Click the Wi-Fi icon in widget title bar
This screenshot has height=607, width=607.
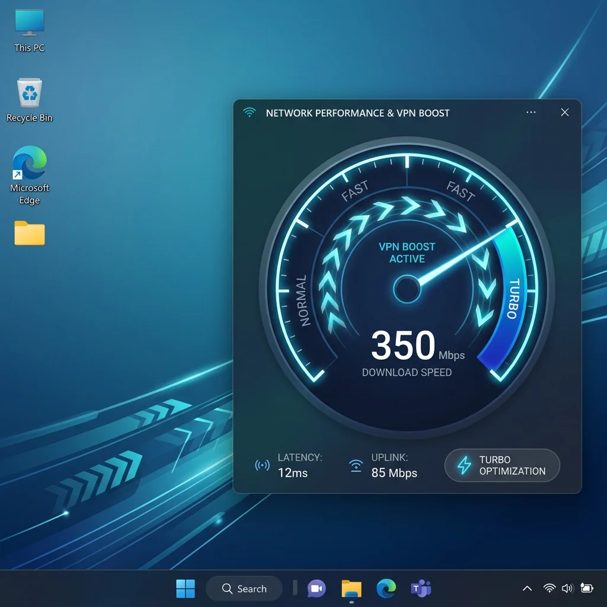click(x=250, y=112)
